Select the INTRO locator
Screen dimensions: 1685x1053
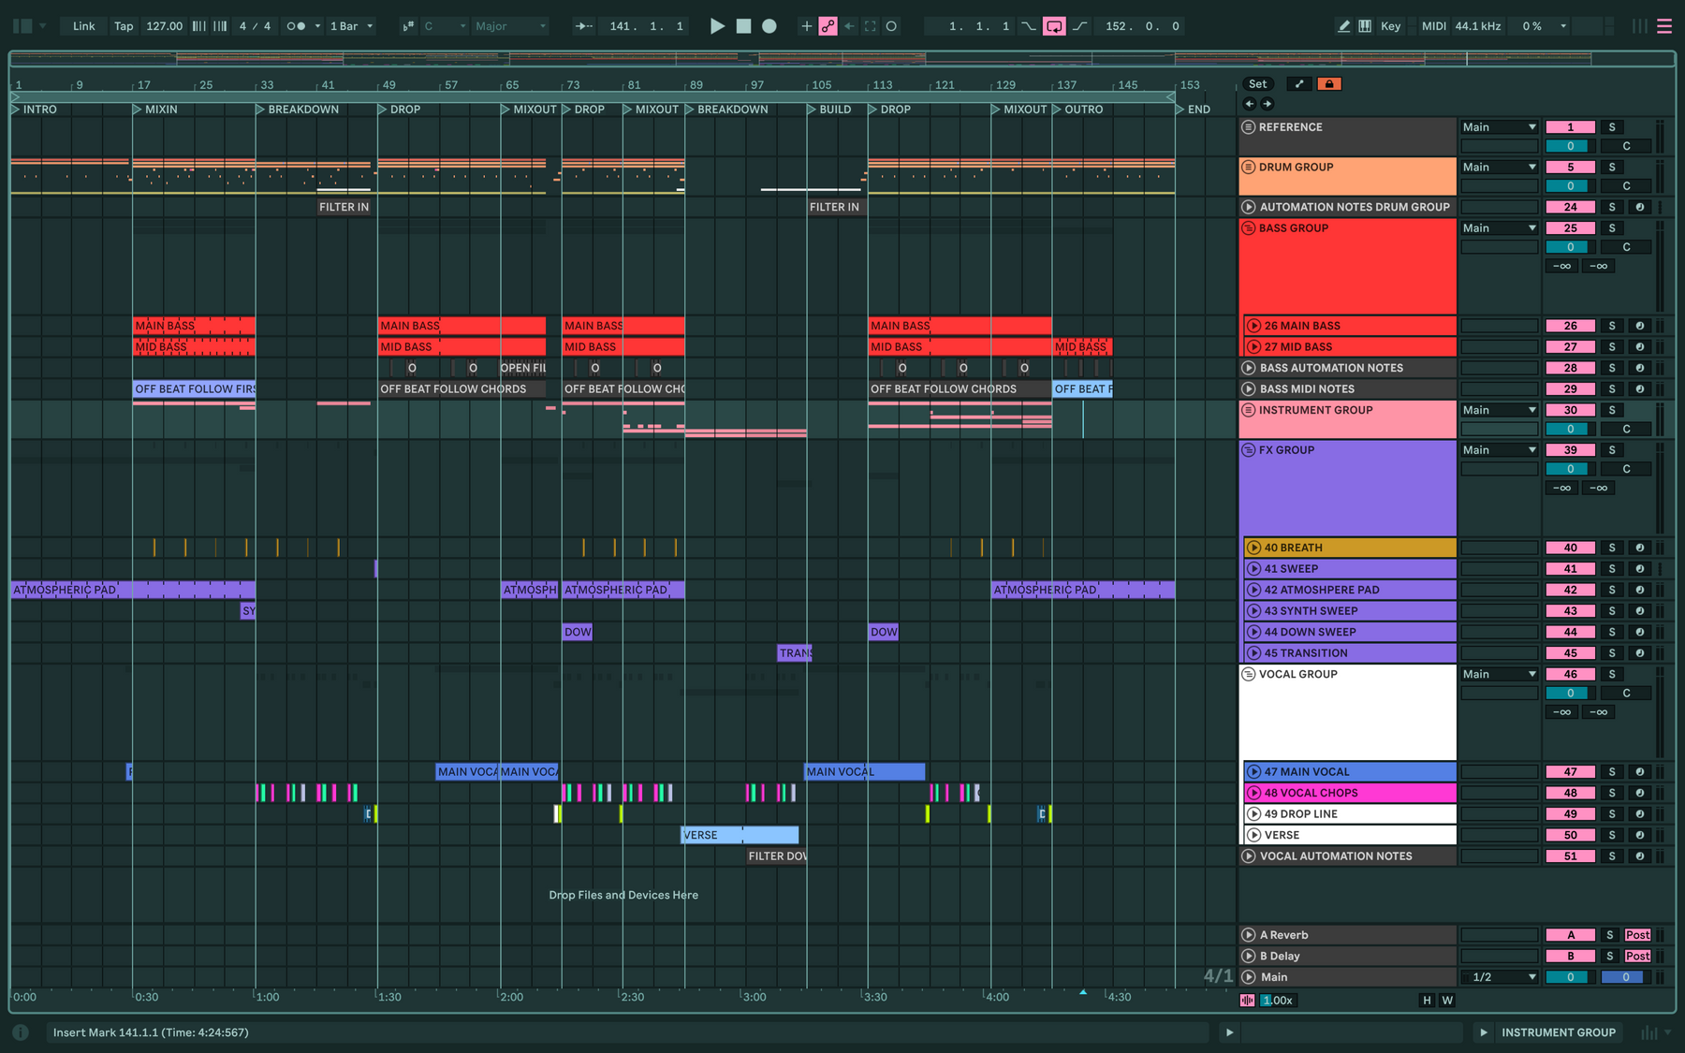coord(35,110)
